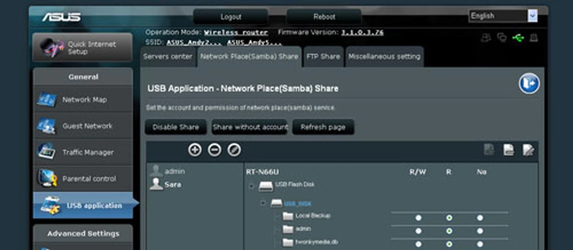Open the English language dropdown
573x250 pixels.
click(x=532, y=16)
